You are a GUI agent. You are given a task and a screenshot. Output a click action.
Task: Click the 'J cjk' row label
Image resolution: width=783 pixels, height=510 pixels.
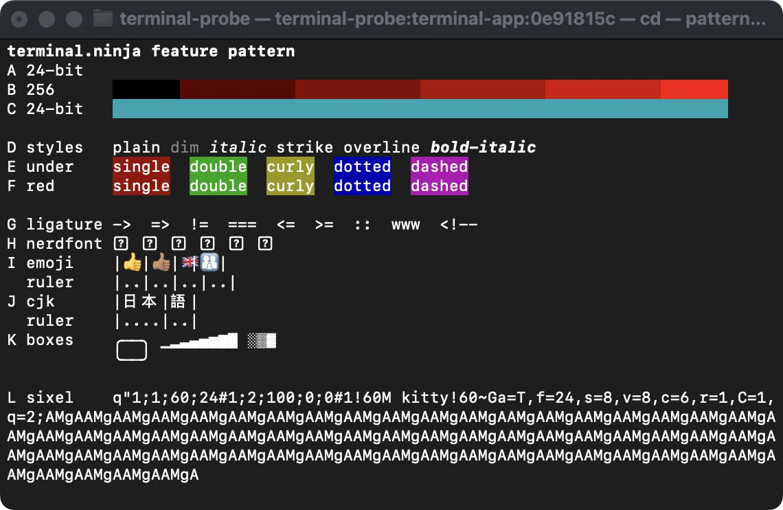click(x=30, y=301)
